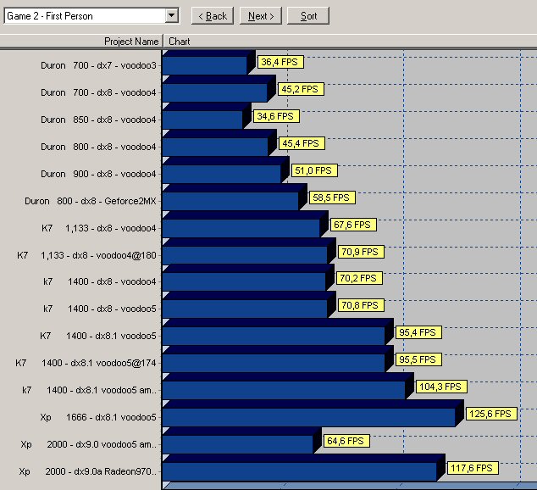This screenshot has width=537, height=490.
Task: Open the Game 2 - First Person dropdown arrow
Action: pos(172,16)
